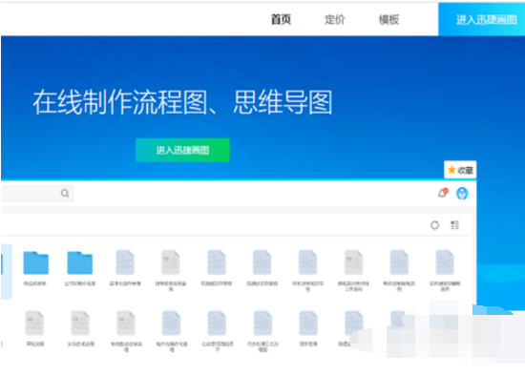Viewport: 525px width, 376px height.
Task: Refresh the file list
Action: [434, 225]
